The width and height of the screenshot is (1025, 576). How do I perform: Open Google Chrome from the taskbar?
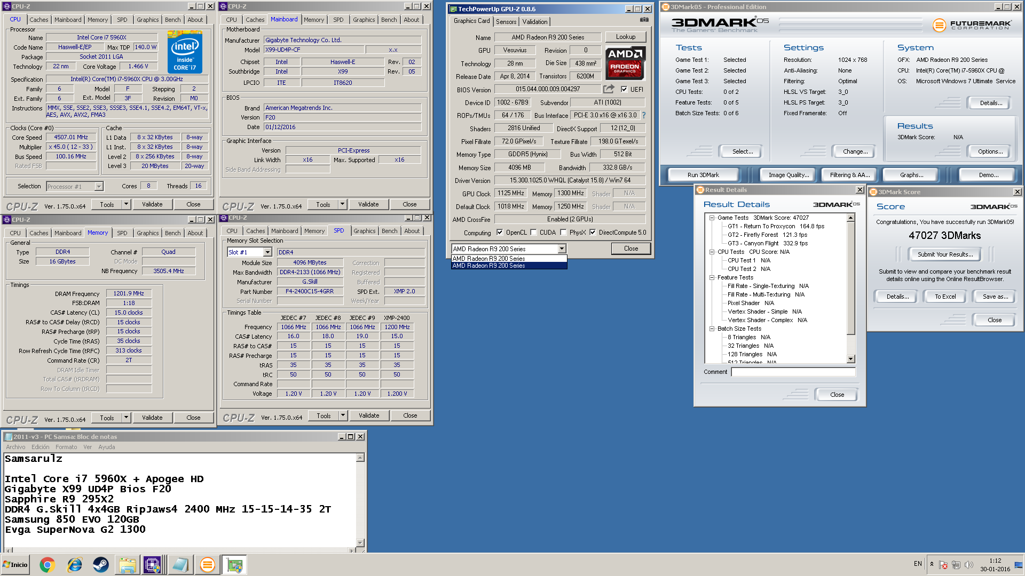47,565
